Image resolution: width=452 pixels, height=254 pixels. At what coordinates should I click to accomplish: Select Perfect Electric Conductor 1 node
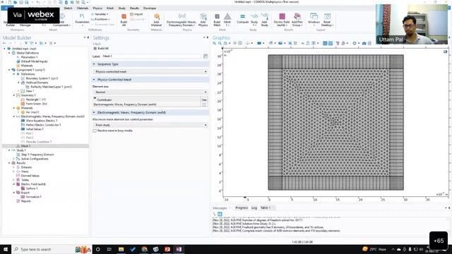pos(43,125)
